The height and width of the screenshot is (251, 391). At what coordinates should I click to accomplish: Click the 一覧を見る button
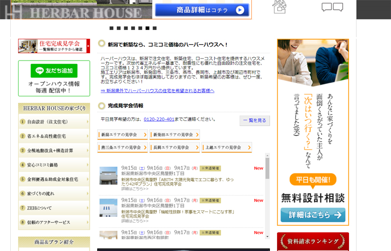coord(255,121)
